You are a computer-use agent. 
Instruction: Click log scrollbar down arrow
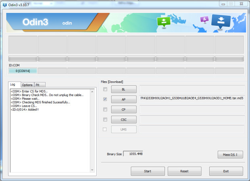point(92,170)
